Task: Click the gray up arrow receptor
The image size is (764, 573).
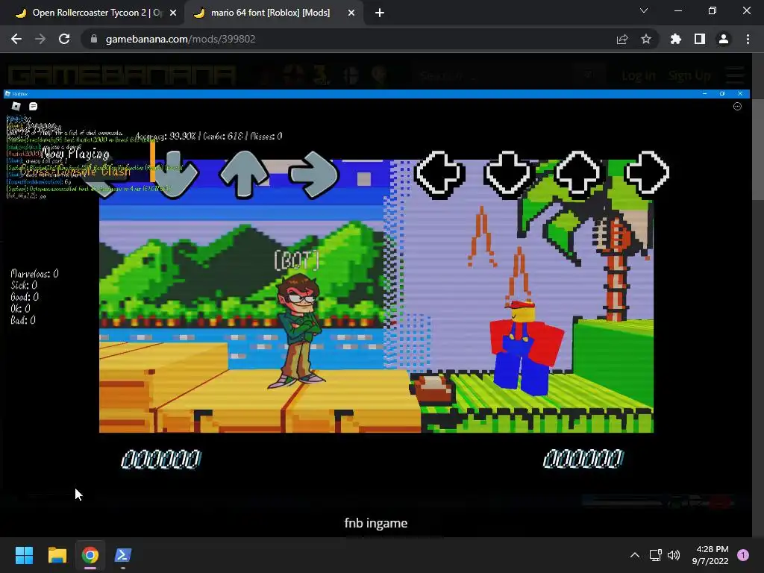Action: (244, 175)
